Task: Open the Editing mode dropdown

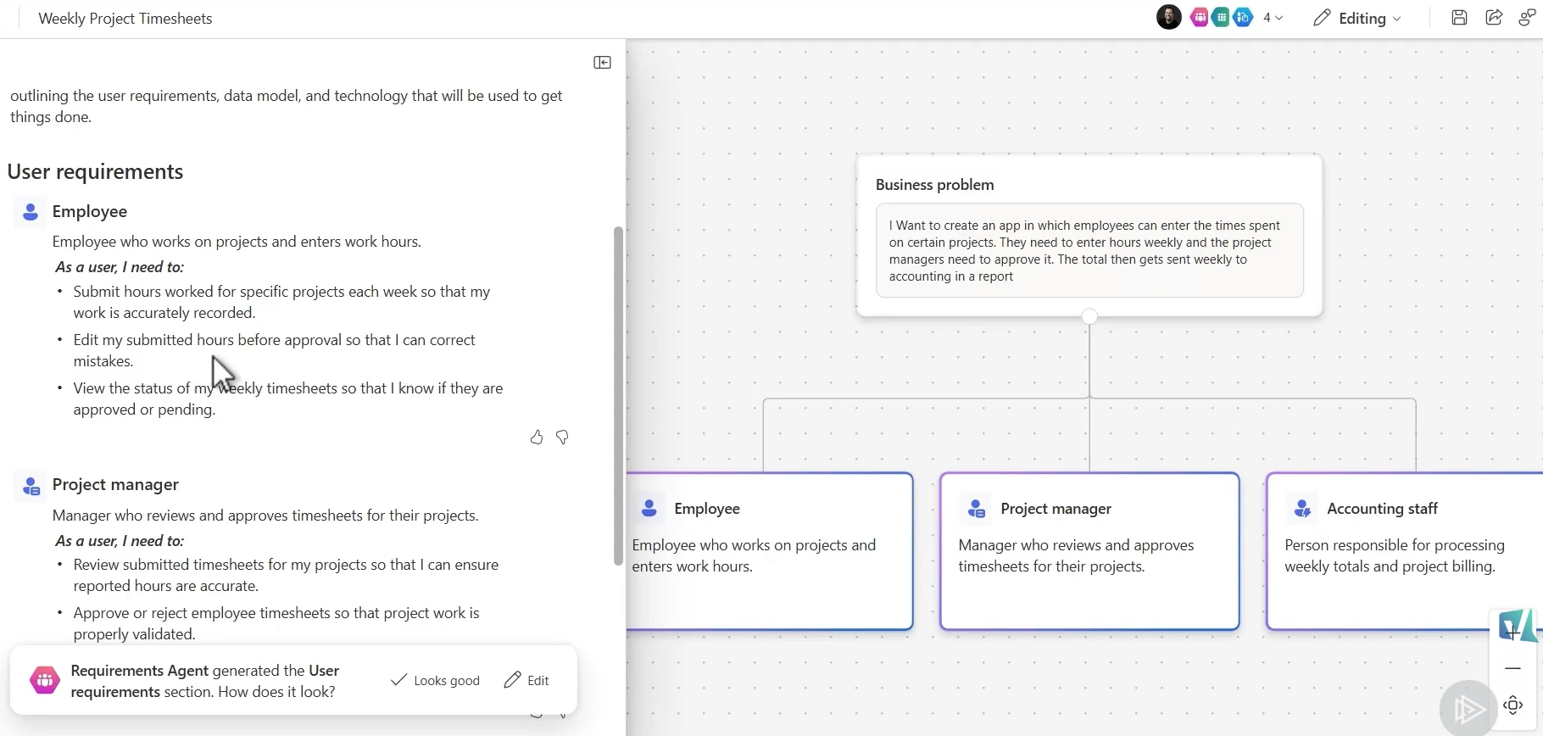Action: 1357,18
